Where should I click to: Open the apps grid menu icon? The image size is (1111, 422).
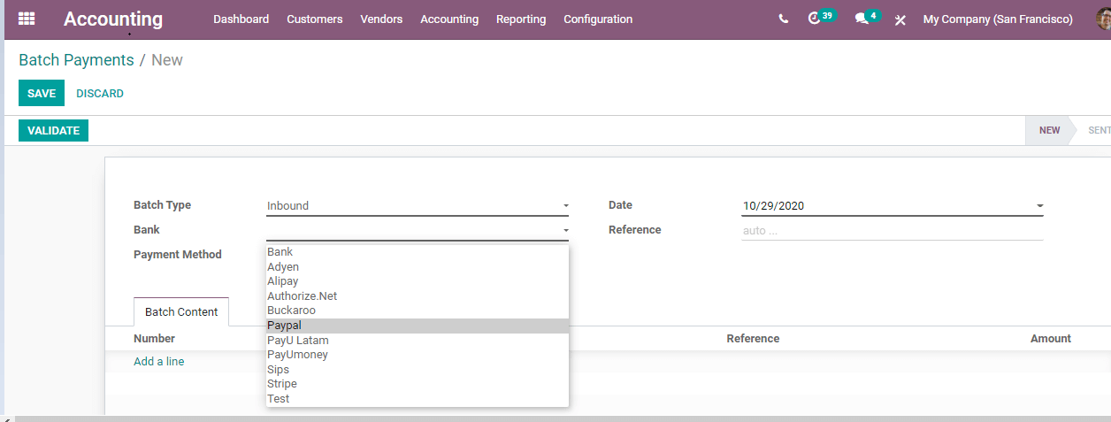27,19
